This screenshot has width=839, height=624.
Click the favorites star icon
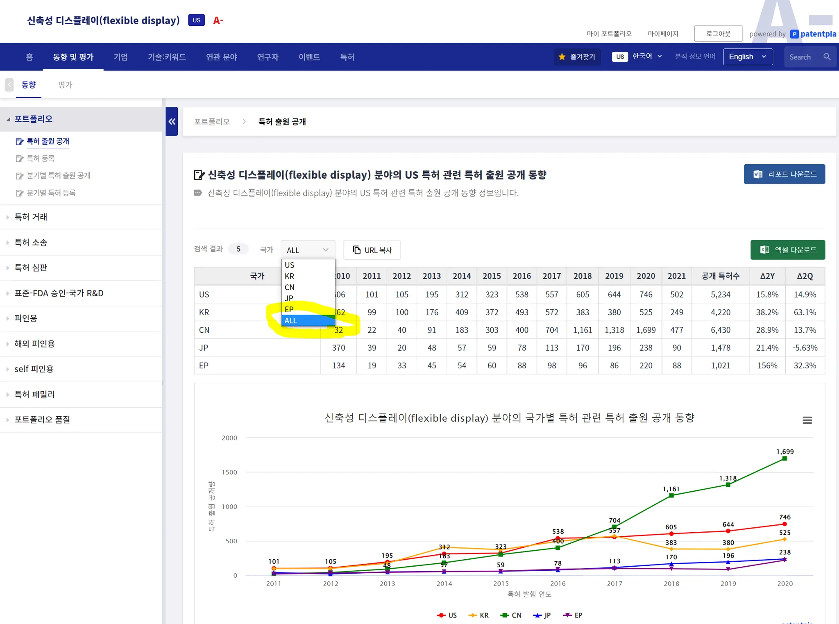coord(562,57)
